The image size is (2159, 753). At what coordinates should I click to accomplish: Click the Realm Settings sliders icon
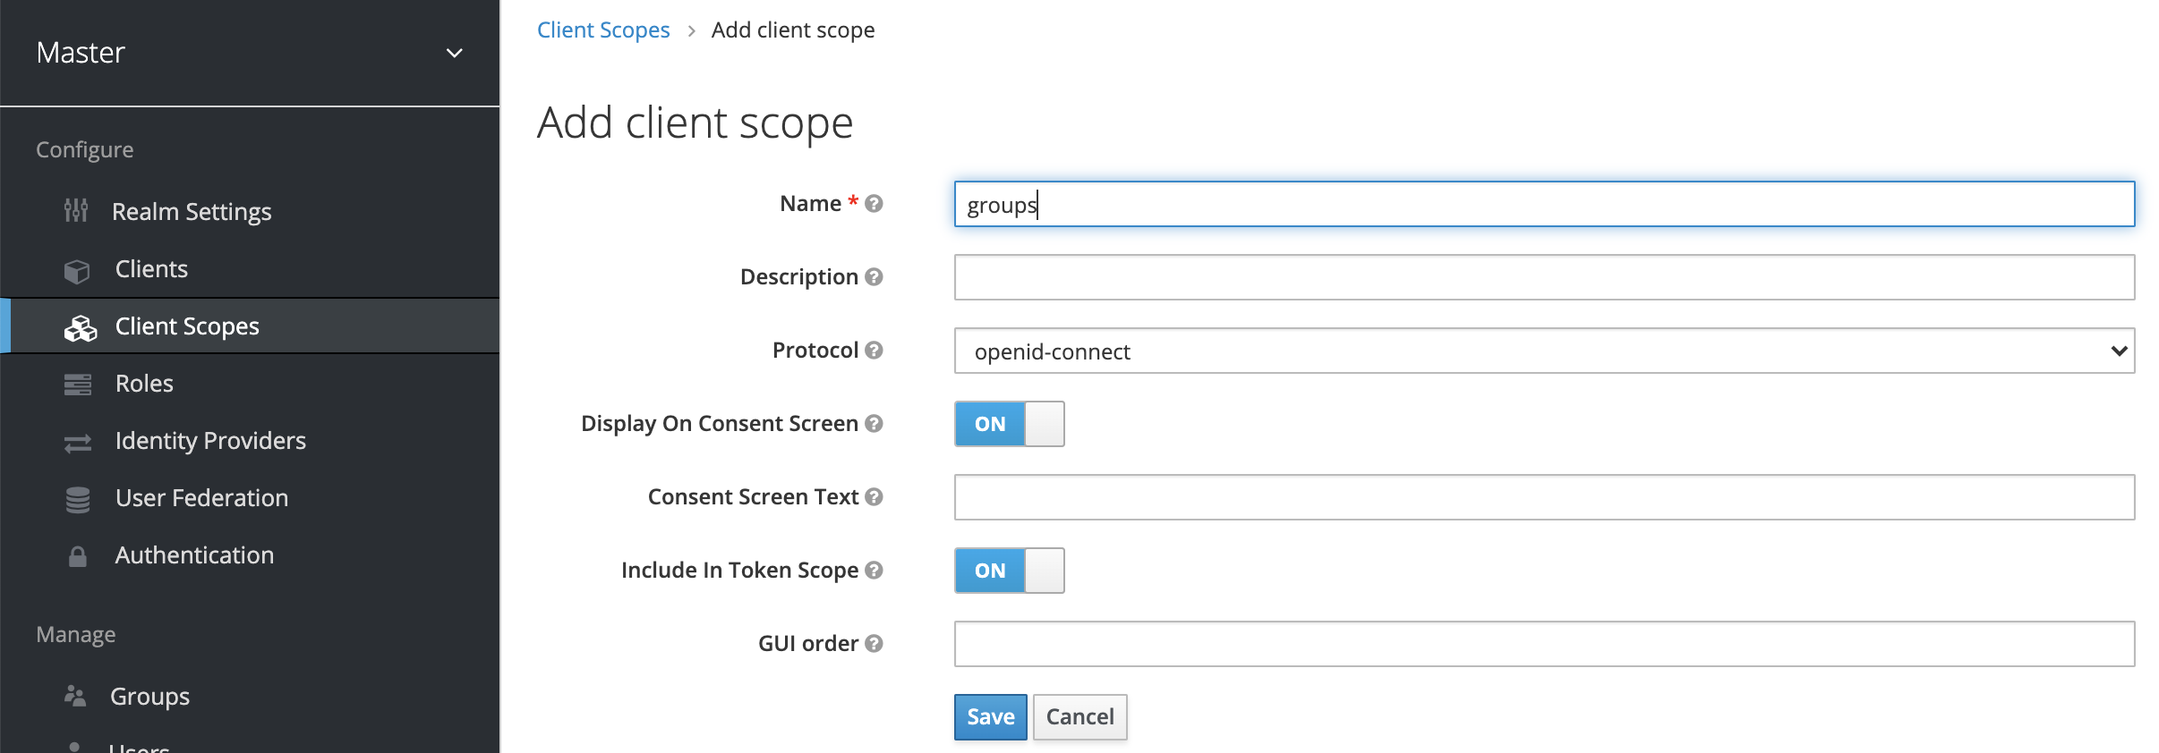(x=76, y=211)
